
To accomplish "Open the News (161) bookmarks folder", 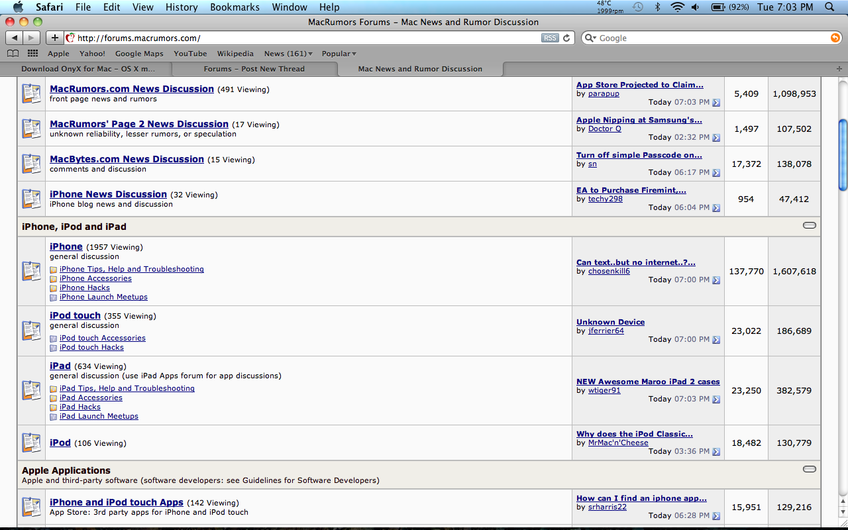I will tap(288, 54).
